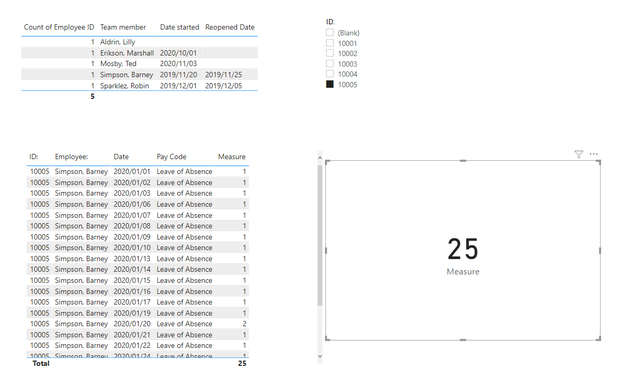Image resolution: width=644 pixels, height=368 pixels.
Task: Click the Date column header in lower table
Action: (x=121, y=157)
